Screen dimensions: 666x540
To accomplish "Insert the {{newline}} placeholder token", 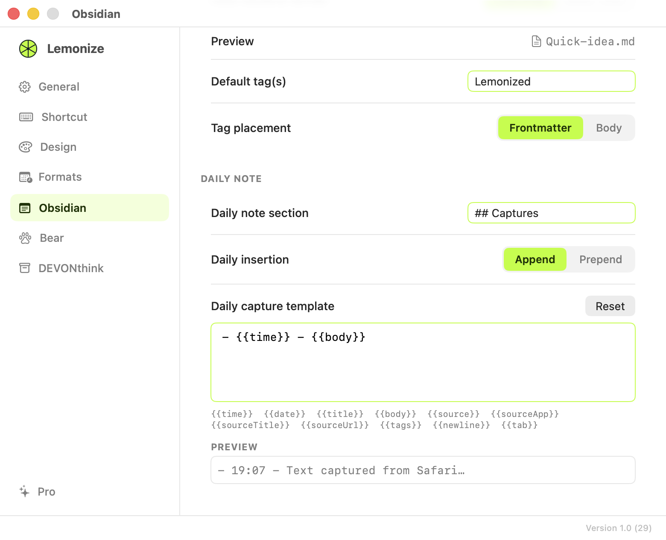I will pos(461,425).
